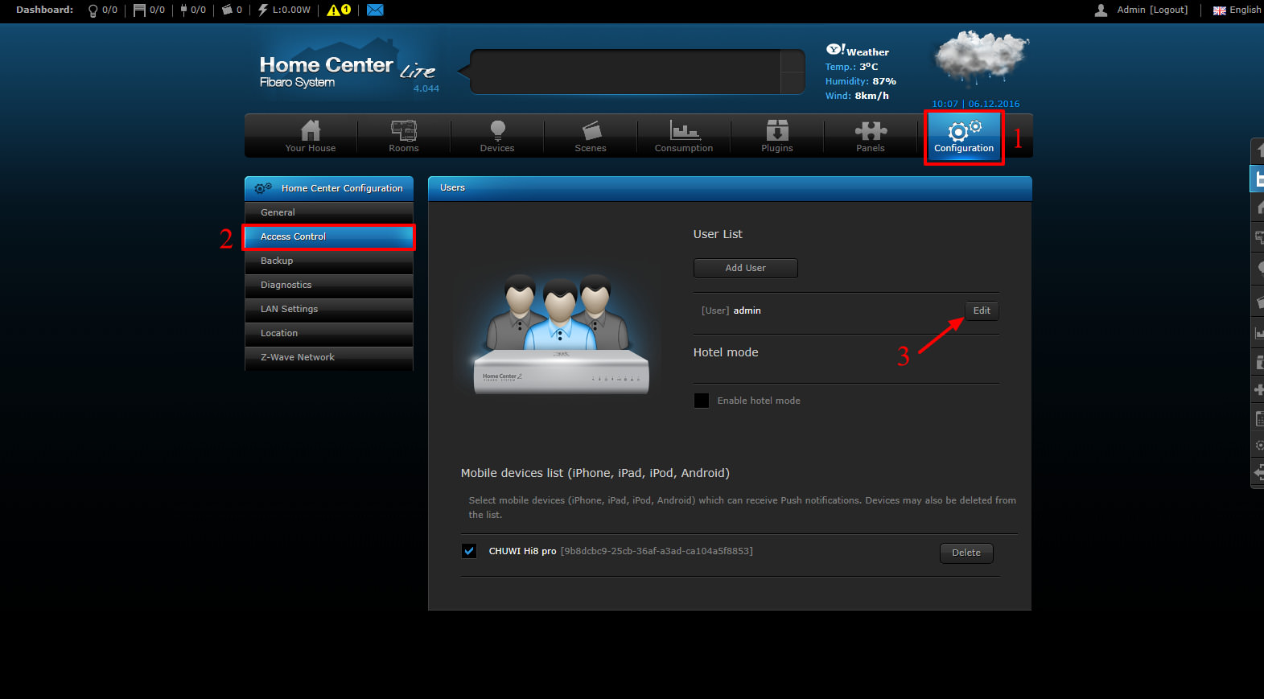Go to the Rooms section

click(404, 136)
